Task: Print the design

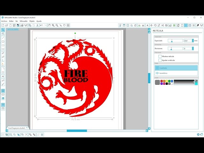Action: pyautogui.click(x=22, y=25)
